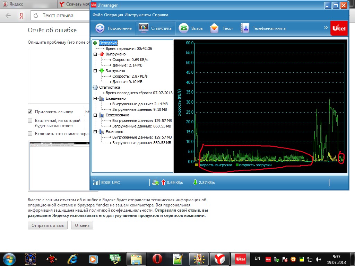
Task: Collapse the Выгружено tree node
Action: tap(95, 54)
